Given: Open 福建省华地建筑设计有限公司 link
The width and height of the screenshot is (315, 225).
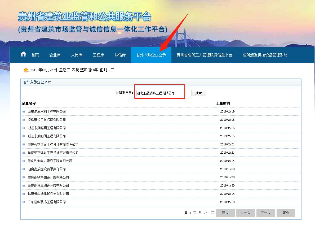Looking at the screenshot, I should (x=48, y=194).
